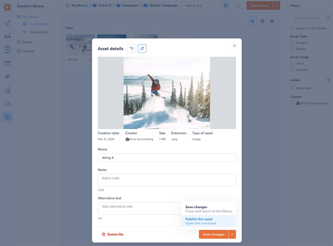Enable the Images asset type checkbox
The height and width of the screenshot is (246, 333).
[x=292, y=43]
